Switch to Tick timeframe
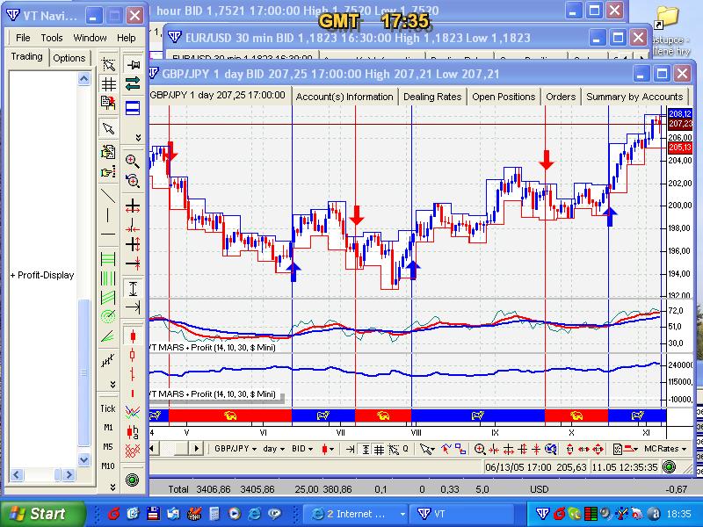The height and width of the screenshot is (527, 703). click(x=108, y=408)
